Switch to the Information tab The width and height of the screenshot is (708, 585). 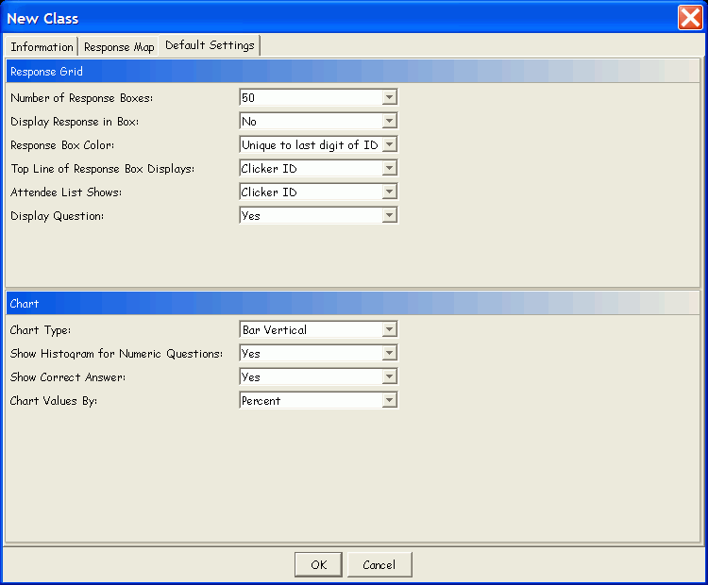(x=42, y=46)
